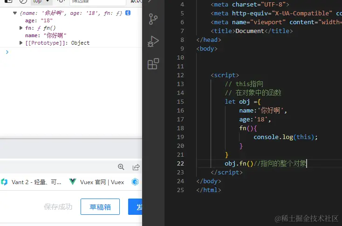Image resolution: width=342 pixels, height=226 pixels.
Task: Click the meta charset="UTF-8" line
Action: coord(250,4)
